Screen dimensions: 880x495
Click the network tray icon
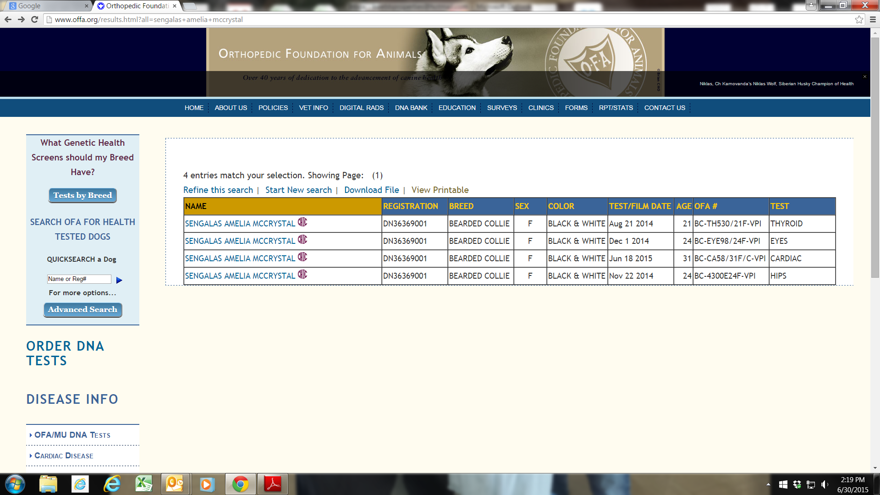click(x=811, y=484)
